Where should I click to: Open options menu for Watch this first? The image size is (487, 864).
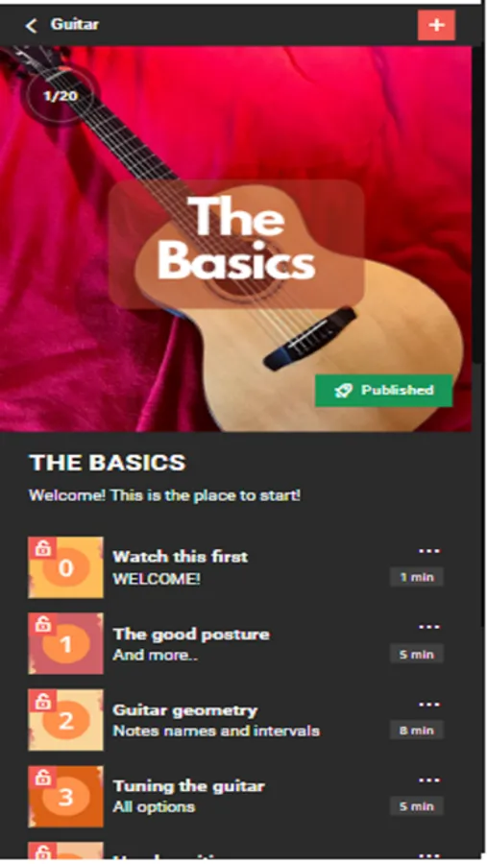pyautogui.click(x=429, y=551)
